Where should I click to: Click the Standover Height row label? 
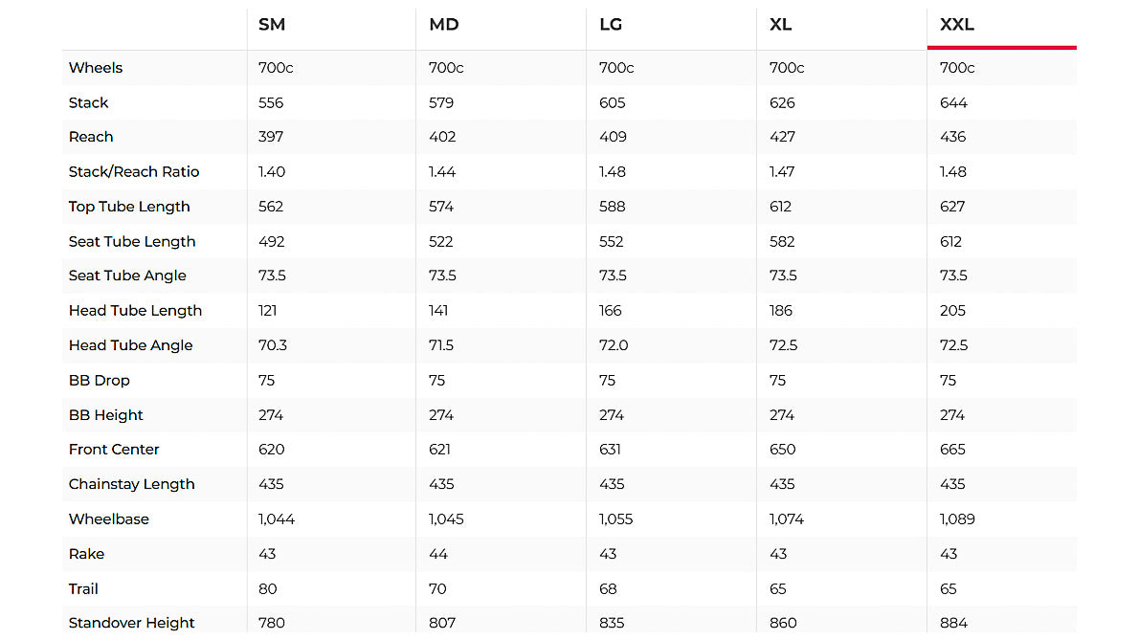coord(132,623)
